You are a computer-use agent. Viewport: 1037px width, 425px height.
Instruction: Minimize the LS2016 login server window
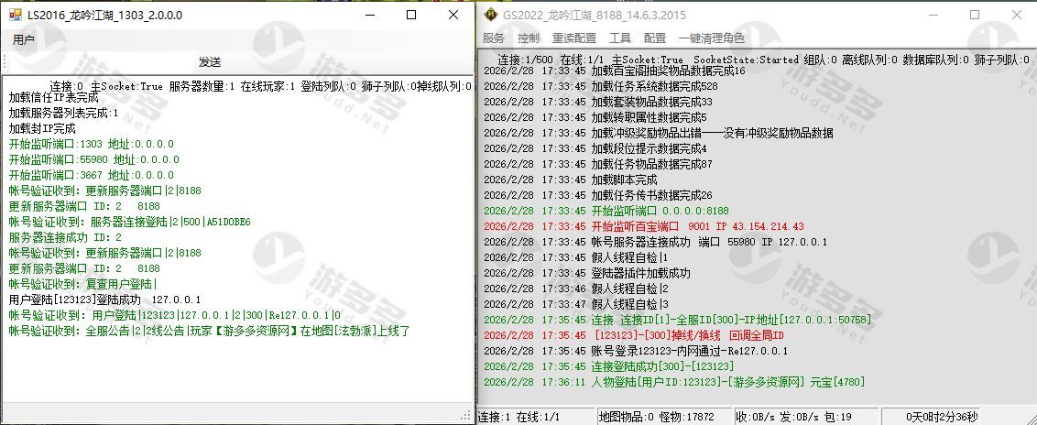pyautogui.click(x=367, y=16)
